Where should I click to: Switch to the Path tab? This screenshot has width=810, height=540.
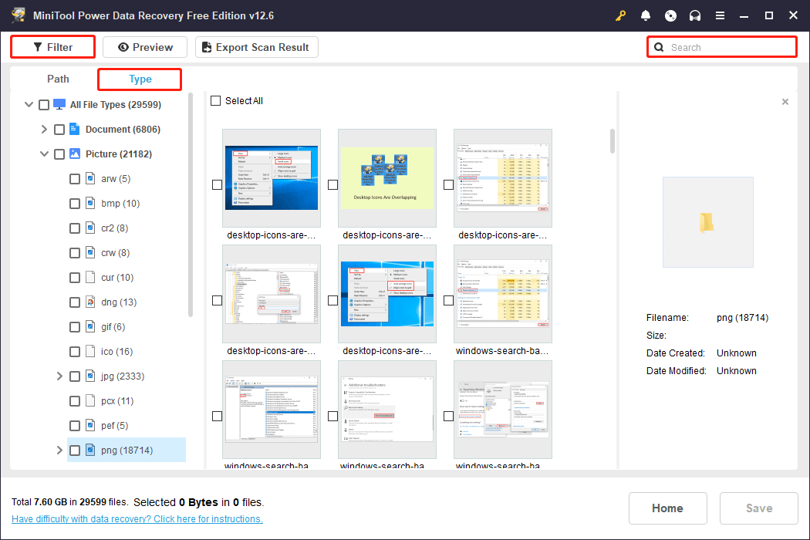pyautogui.click(x=58, y=79)
